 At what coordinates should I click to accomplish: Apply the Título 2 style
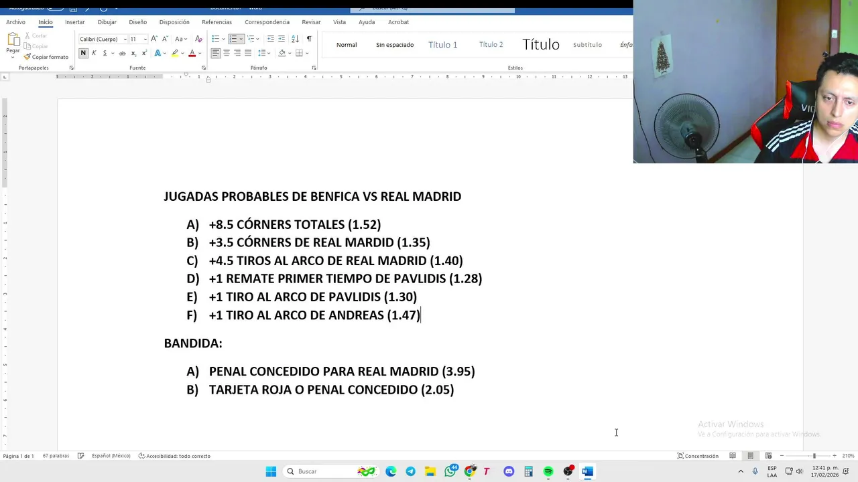[491, 45]
